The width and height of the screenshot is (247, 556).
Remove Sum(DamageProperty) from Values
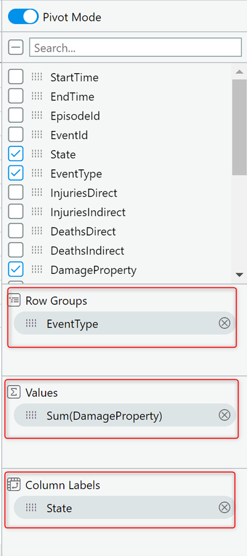coord(224,415)
